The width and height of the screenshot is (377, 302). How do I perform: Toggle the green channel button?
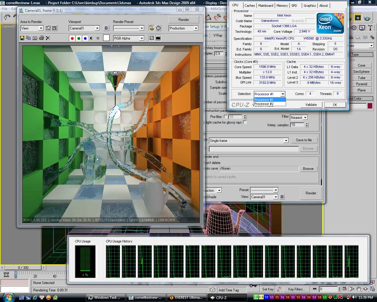79,38
